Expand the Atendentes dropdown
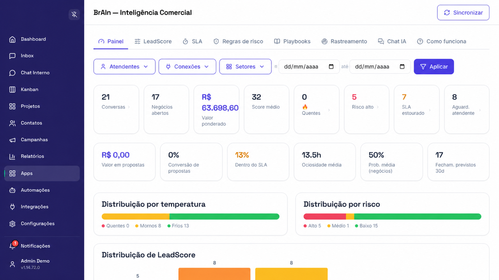Viewport: 499px width, 280px height. [124, 66]
